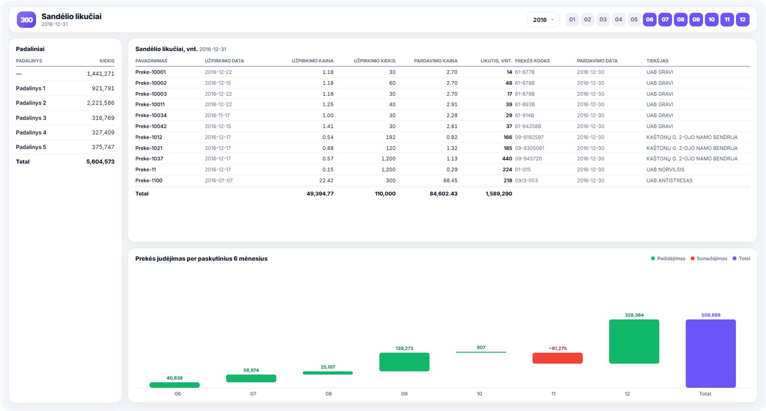
Task: Toggle month 01 filter
Action: tap(572, 20)
